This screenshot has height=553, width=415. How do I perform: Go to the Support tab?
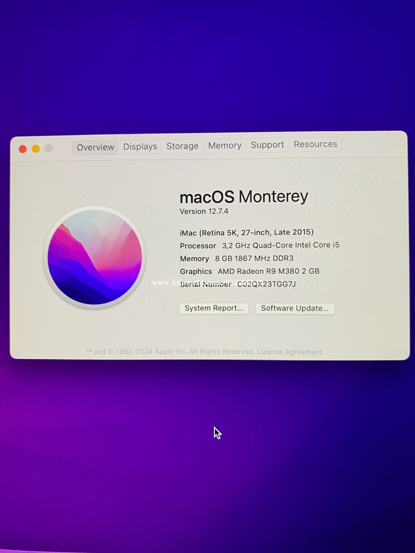[x=267, y=145]
